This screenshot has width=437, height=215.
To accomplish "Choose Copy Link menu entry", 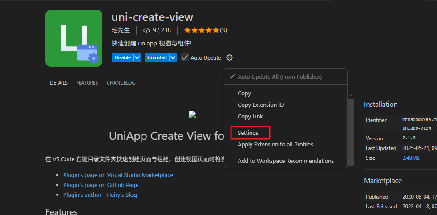I will (286, 116).
